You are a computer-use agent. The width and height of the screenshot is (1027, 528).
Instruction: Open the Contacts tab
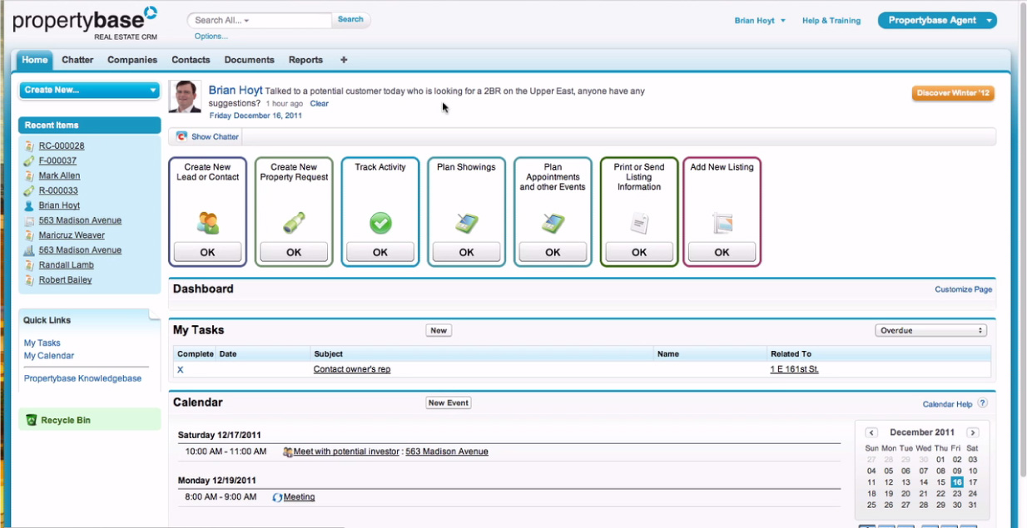(x=191, y=60)
